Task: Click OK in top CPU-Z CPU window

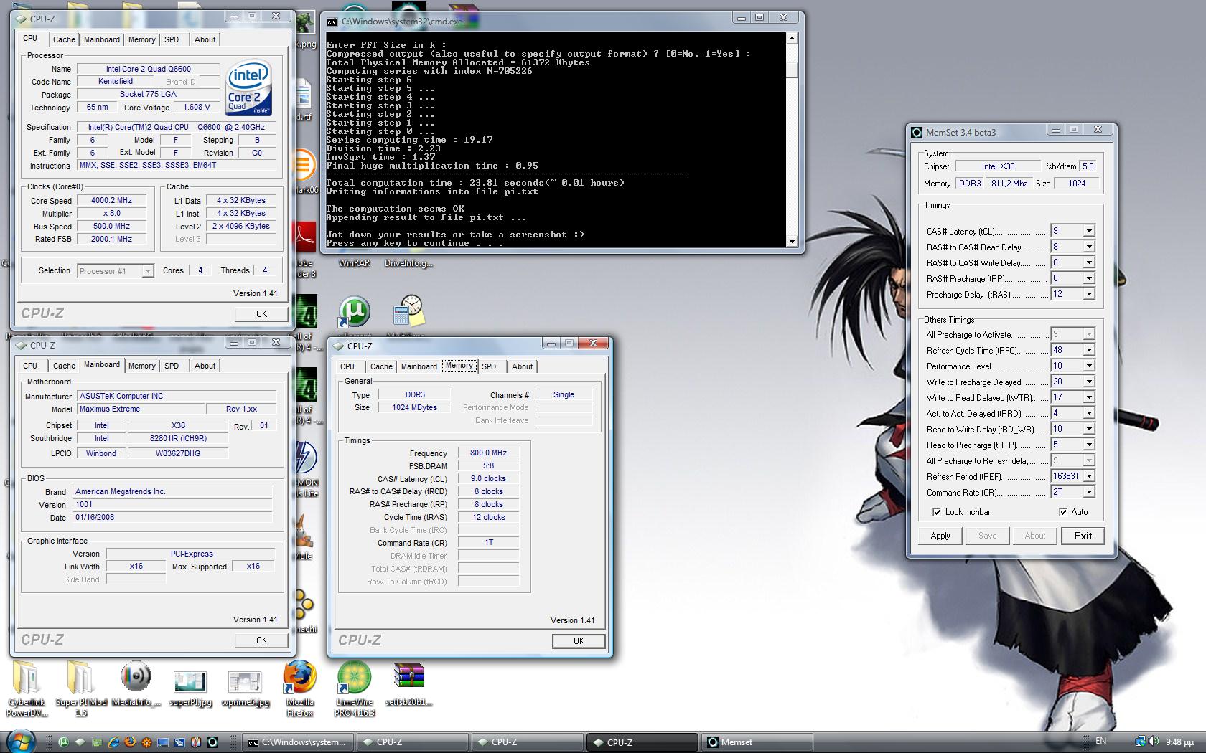Action: (x=261, y=314)
